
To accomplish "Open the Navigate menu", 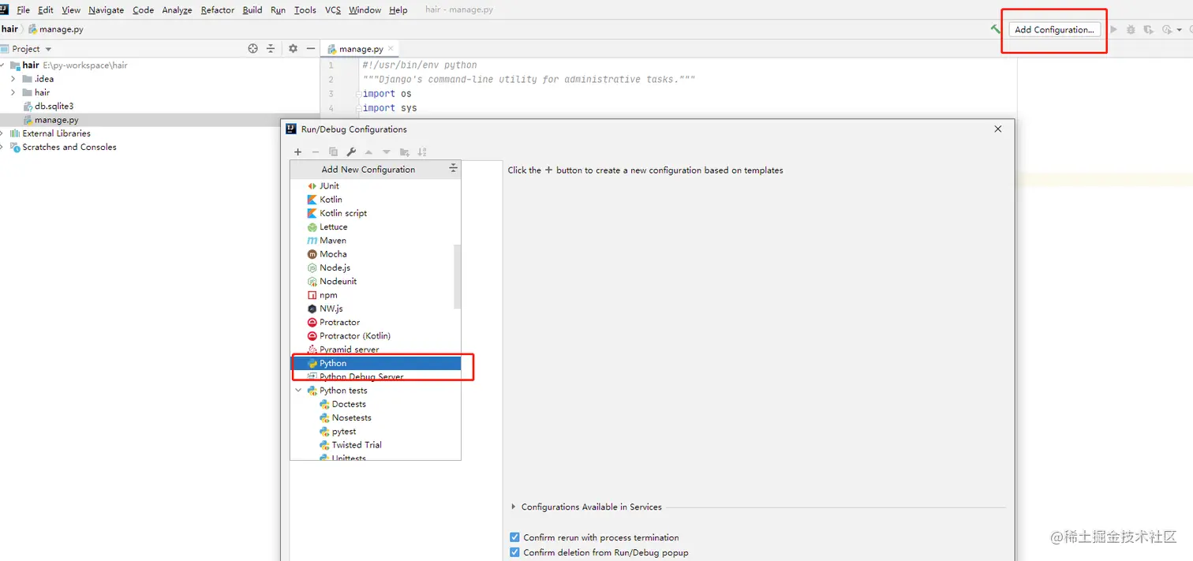I will point(106,10).
